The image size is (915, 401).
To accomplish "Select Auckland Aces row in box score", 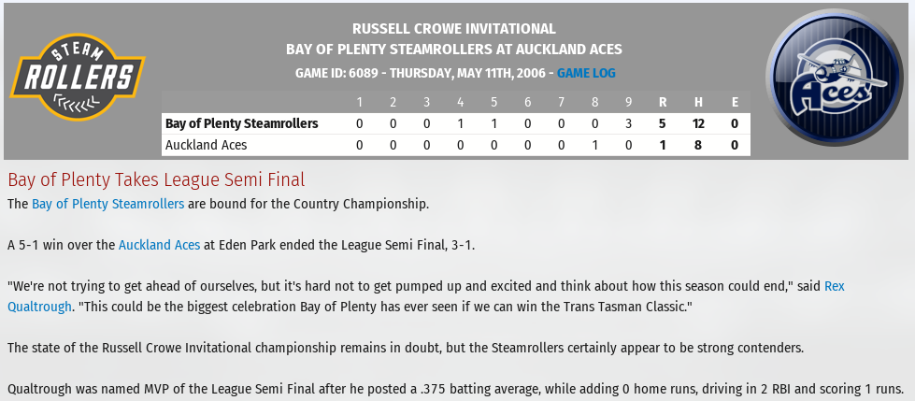I will point(456,145).
